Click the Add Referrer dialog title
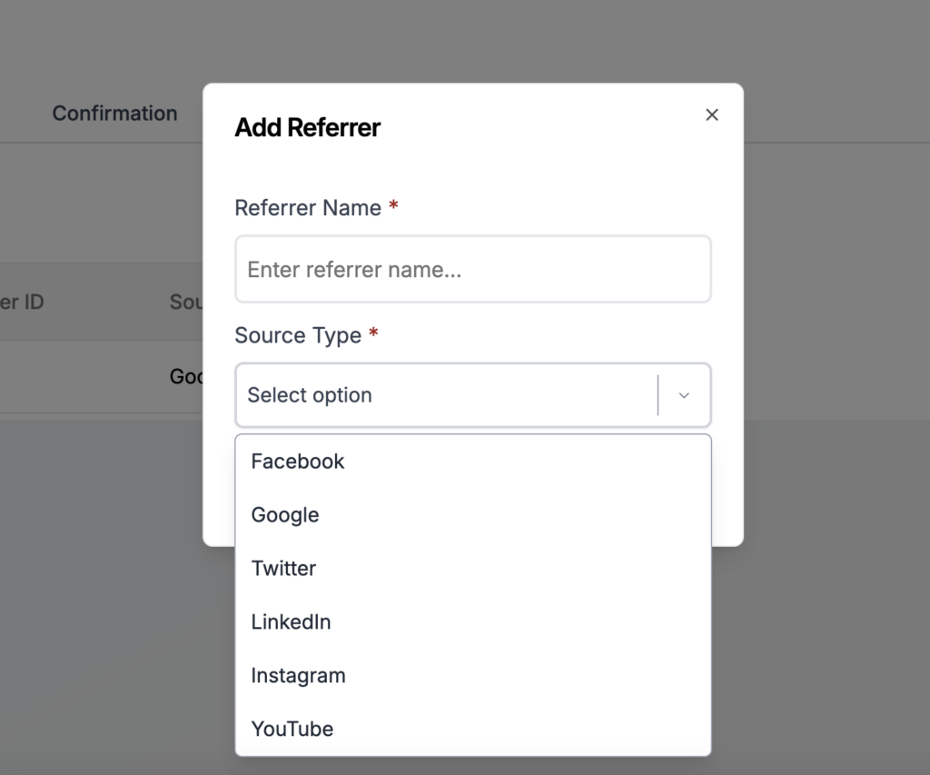 (x=307, y=128)
